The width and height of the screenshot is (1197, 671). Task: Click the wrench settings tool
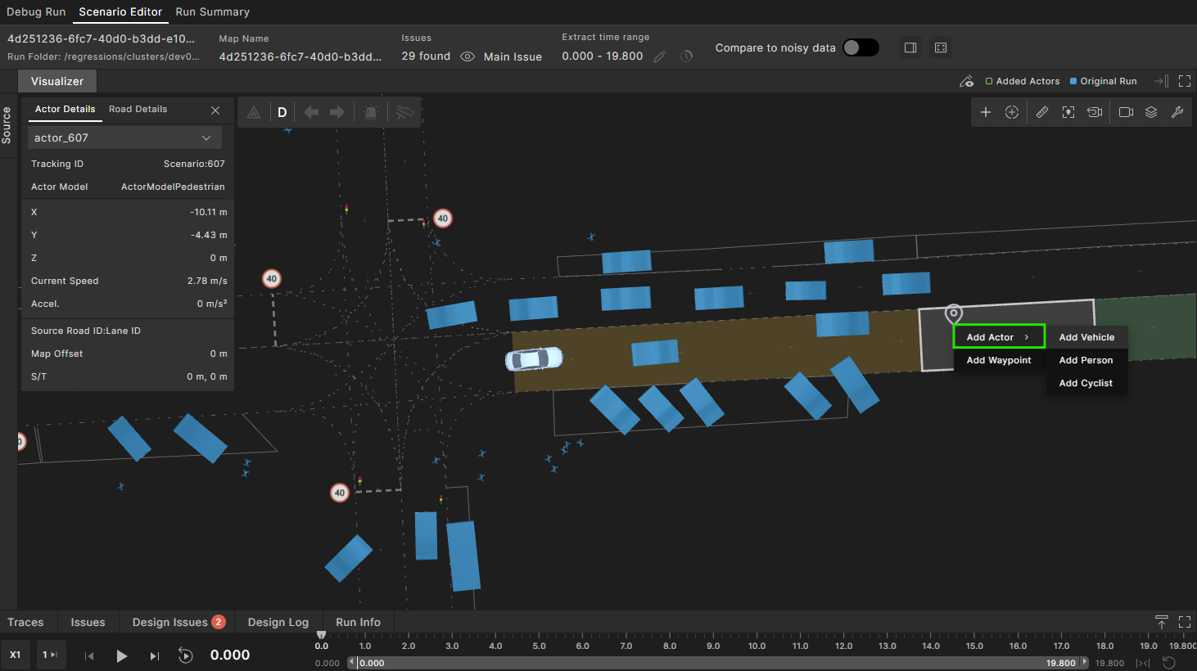1177,112
